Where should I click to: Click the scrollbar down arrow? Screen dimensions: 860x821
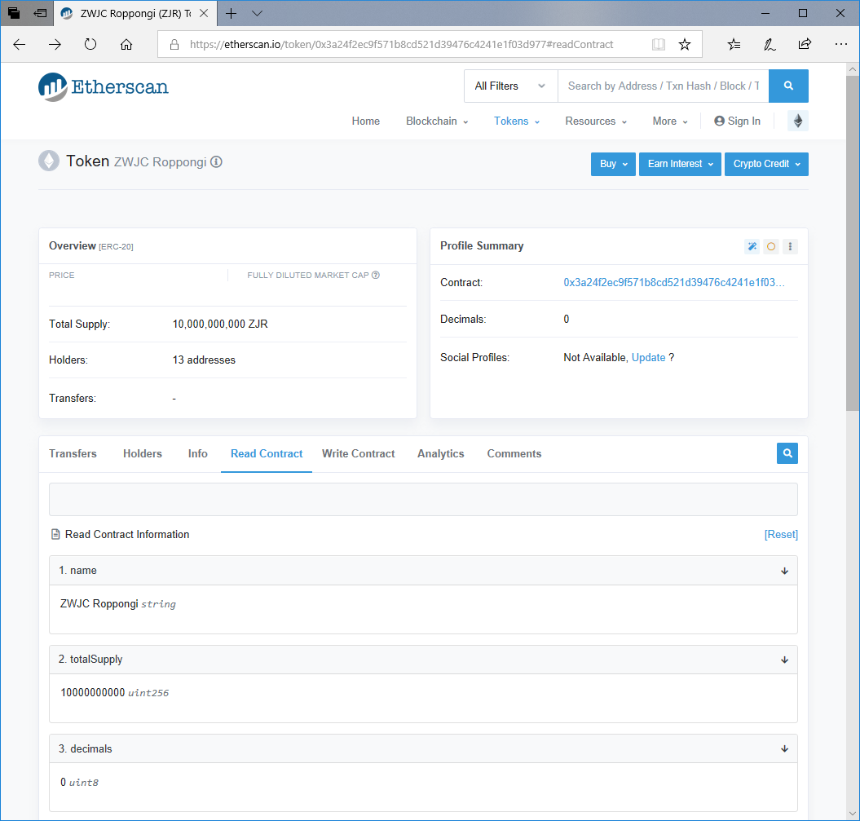(x=853, y=814)
